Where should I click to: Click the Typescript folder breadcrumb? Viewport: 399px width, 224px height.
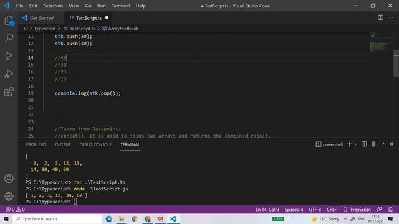coord(44,29)
